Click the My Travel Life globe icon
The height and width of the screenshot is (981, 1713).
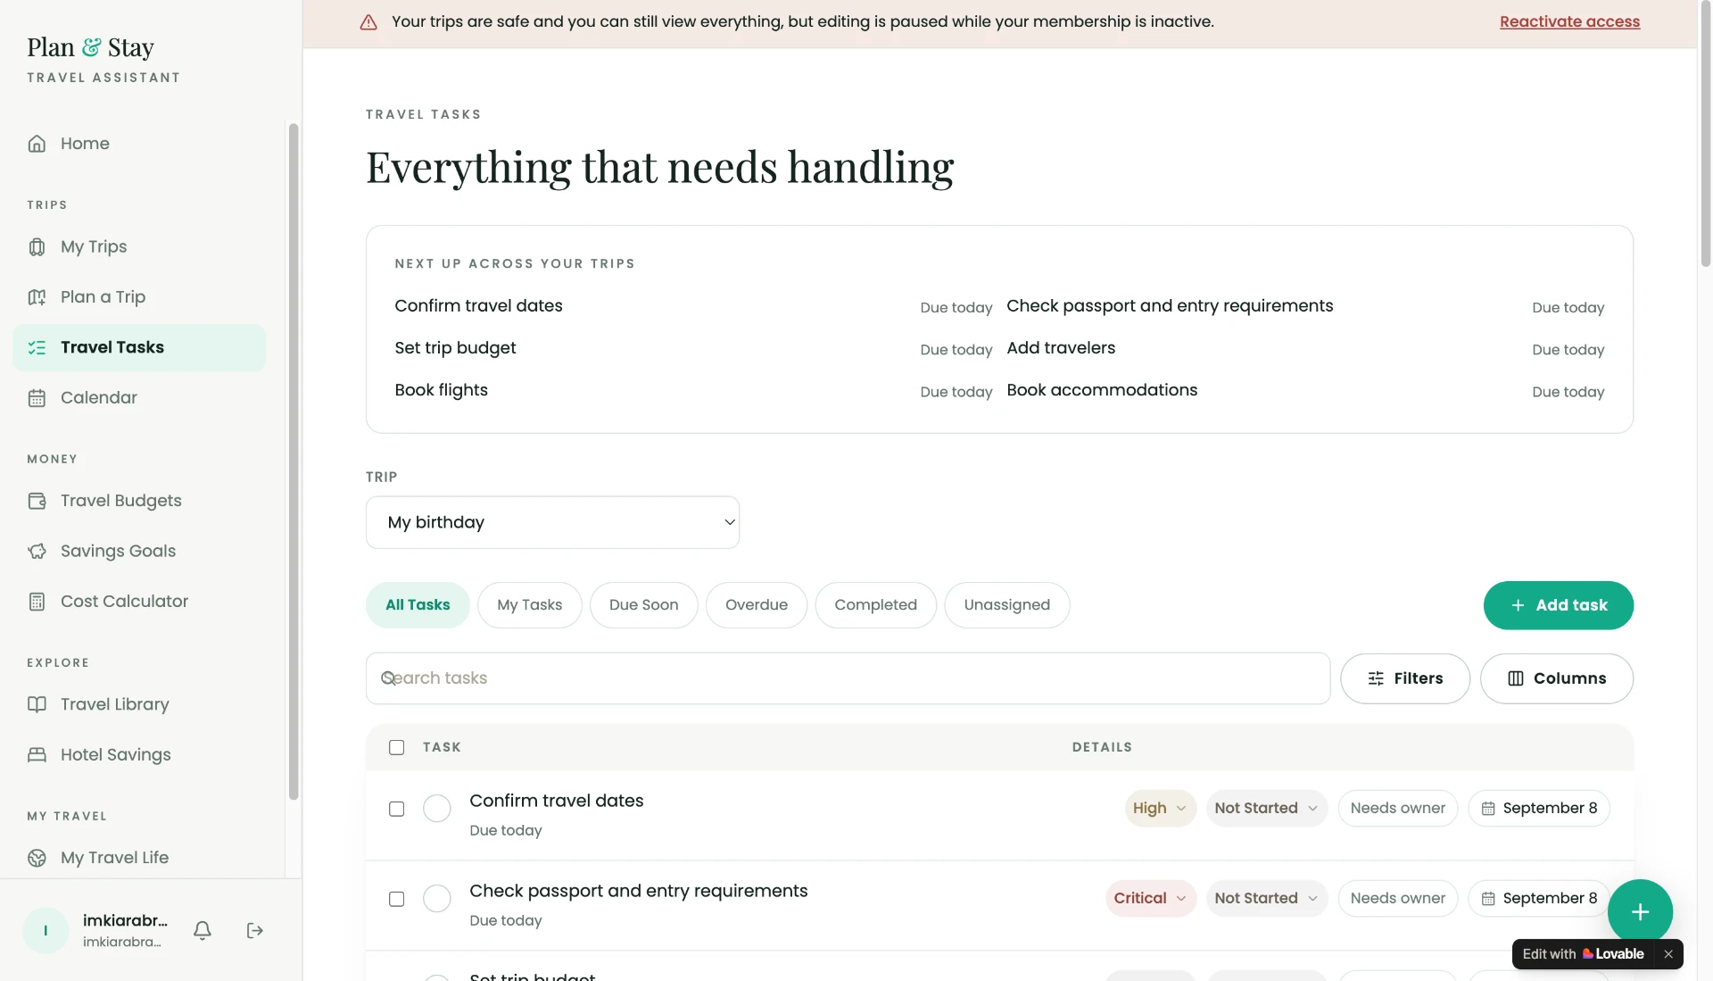[x=37, y=858]
